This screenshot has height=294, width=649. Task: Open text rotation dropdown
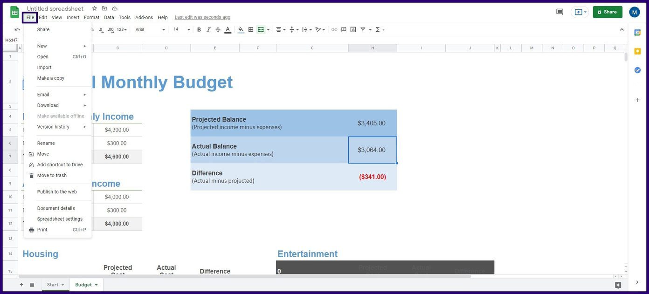coord(320,29)
